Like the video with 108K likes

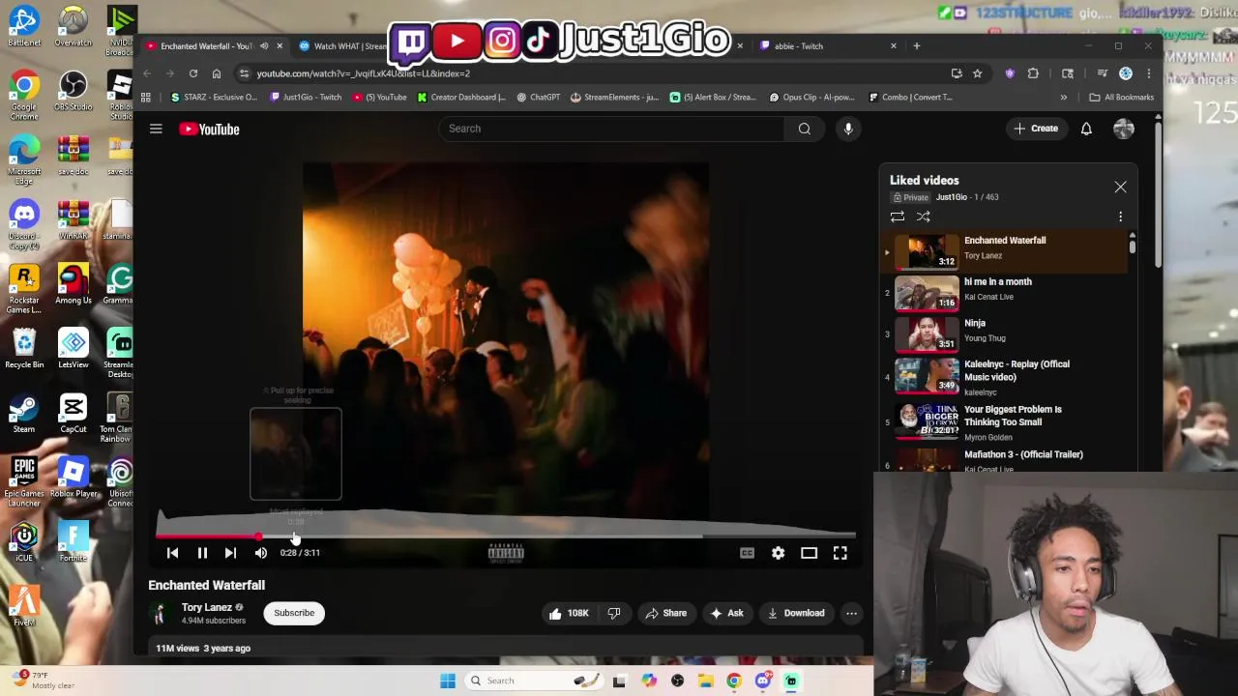pyautogui.click(x=569, y=613)
